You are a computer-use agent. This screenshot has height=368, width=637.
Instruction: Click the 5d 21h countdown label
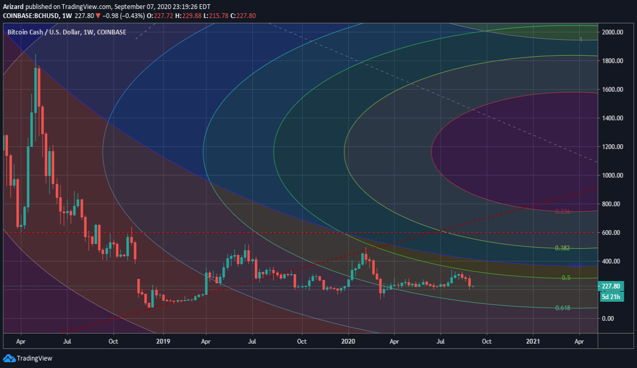click(611, 297)
